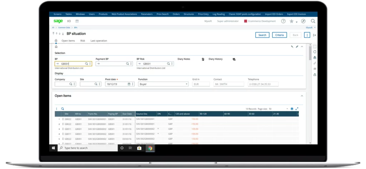Viewport: 366px width, 169px height.
Task: Click the refresh icon in right sidebar
Action: pyautogui.click(x=315, y=52)
